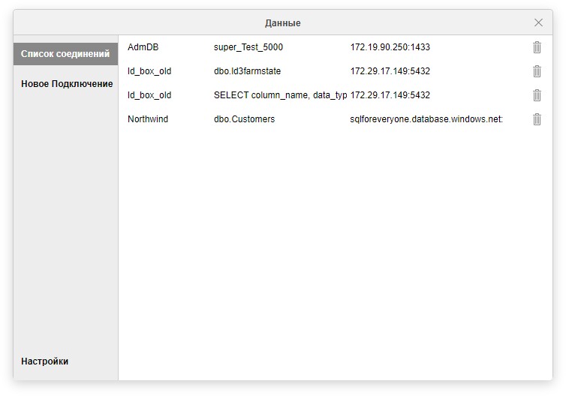This screenshot has width=566, height=396.
Task: Select the Northwind connection name
Action: 148,119
